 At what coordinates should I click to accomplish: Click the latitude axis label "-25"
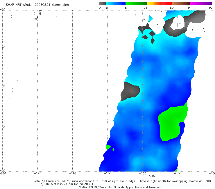point(3,47)
